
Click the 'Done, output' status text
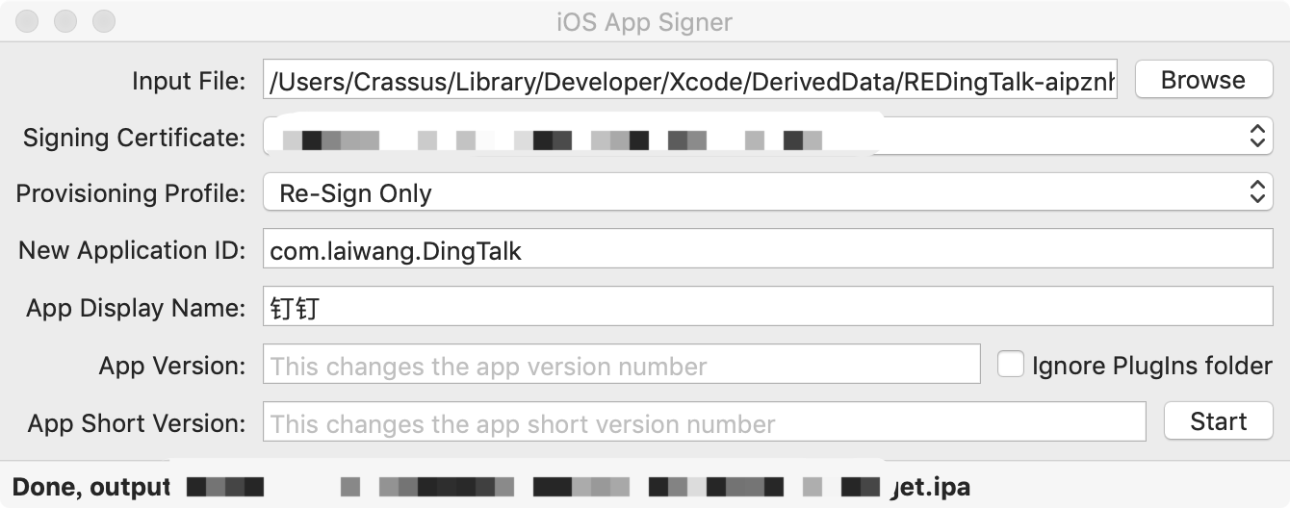coord(90,487)
